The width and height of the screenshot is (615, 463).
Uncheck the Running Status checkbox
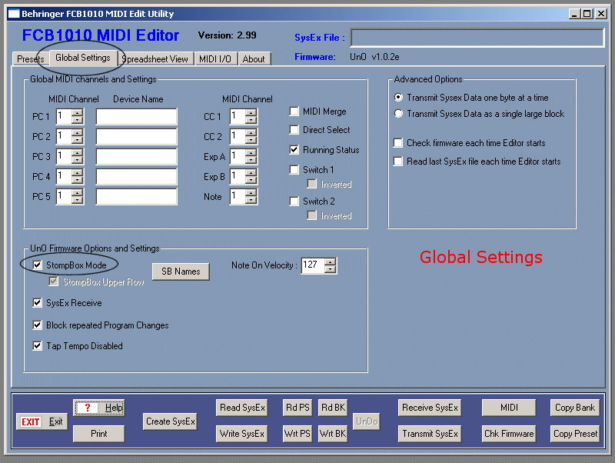tap(294, 150)
